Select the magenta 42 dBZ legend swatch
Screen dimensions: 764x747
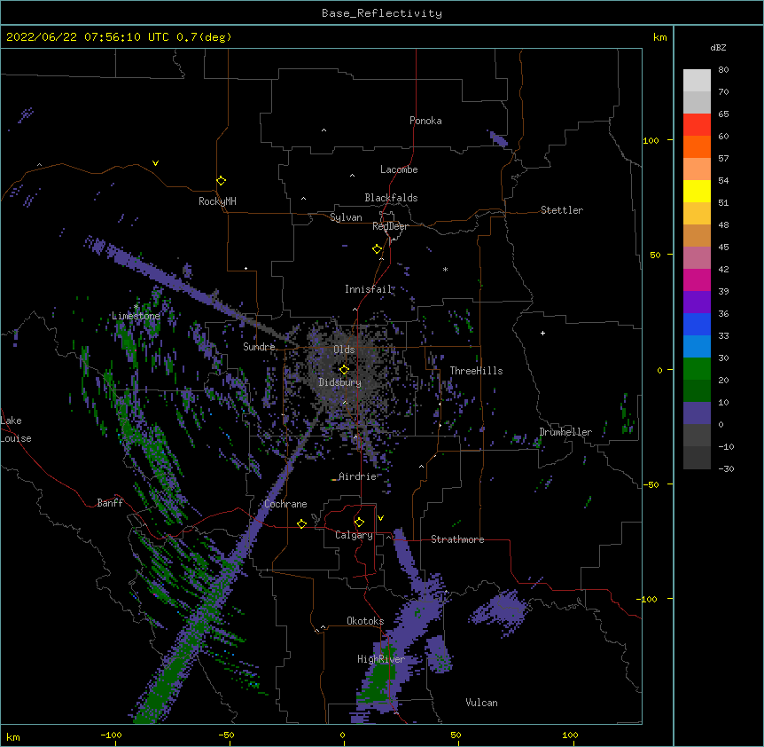pos(697,279)
